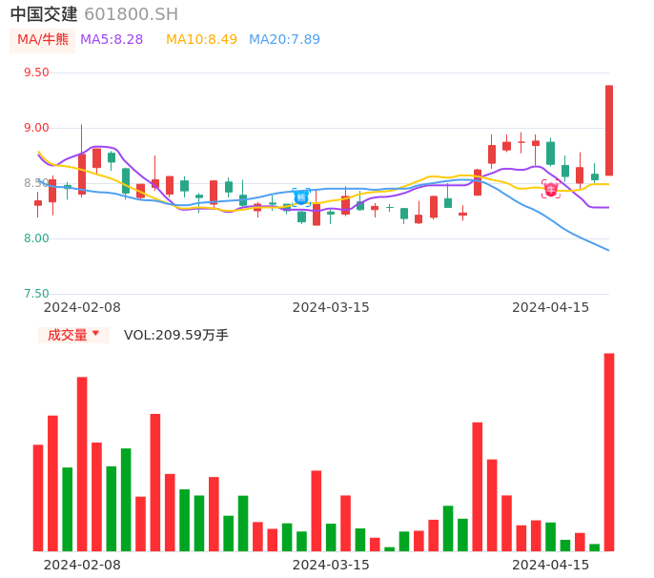Click the MA5:8.28 legend label
This screenshot has width=654, height=578.
pos(112,40)
